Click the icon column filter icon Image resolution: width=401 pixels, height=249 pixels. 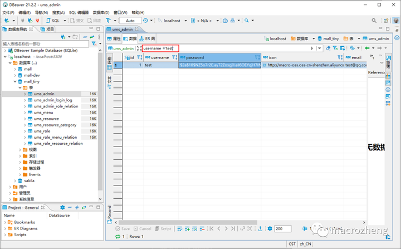[x=340, y=57]
